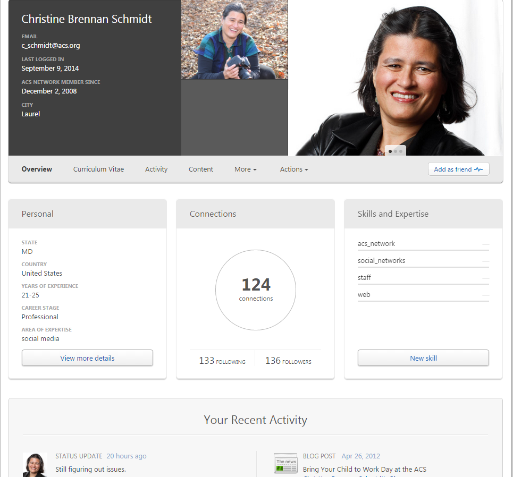Image resolution: width=513 pixels, height=477 pixels.
Task: Click the news icon beside Blog Post
Action: (x=285, y=464)
